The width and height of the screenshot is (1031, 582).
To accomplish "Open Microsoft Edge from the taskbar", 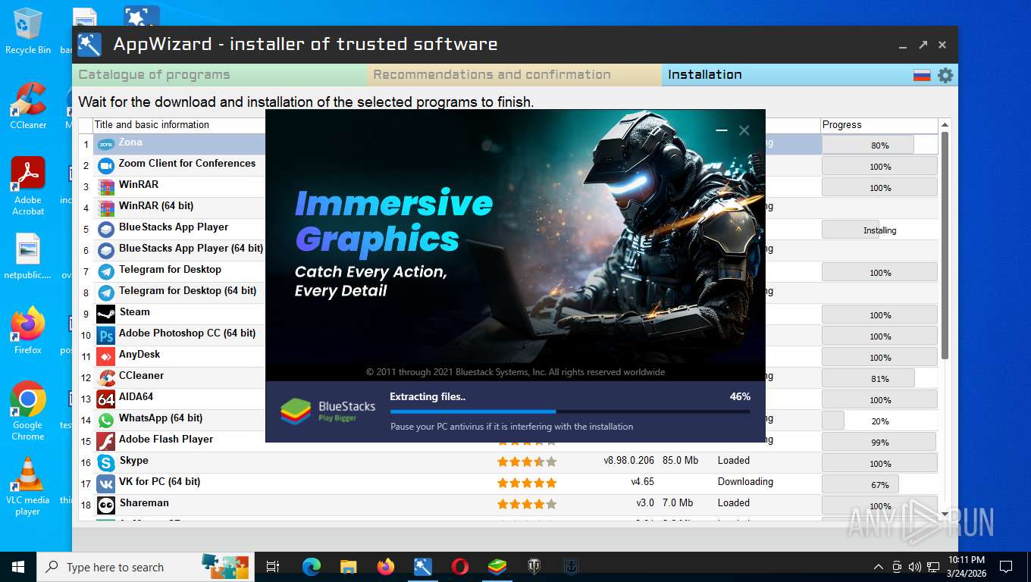I will coord(311,567).
